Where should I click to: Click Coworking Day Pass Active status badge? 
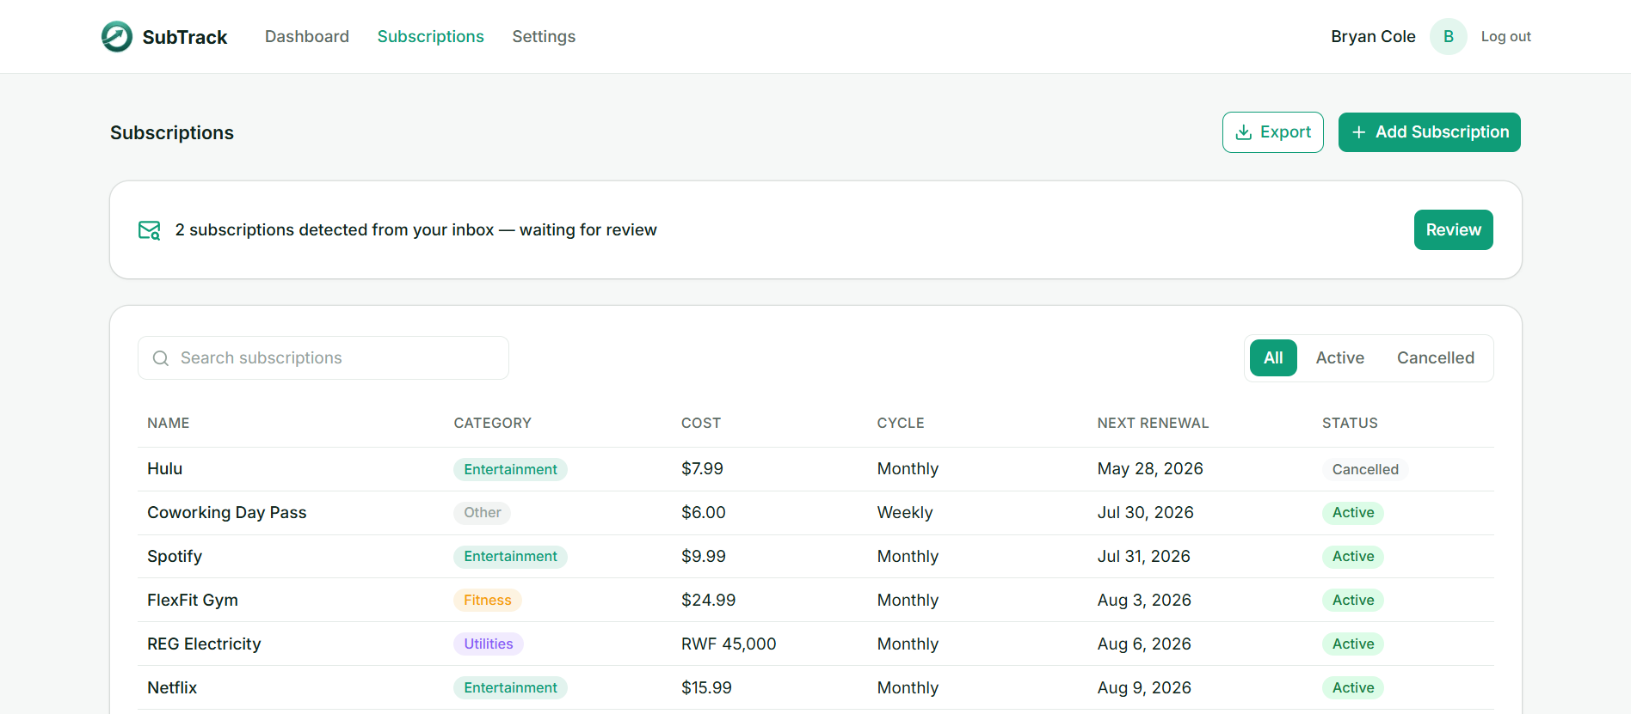click(x=1353, y=513)
